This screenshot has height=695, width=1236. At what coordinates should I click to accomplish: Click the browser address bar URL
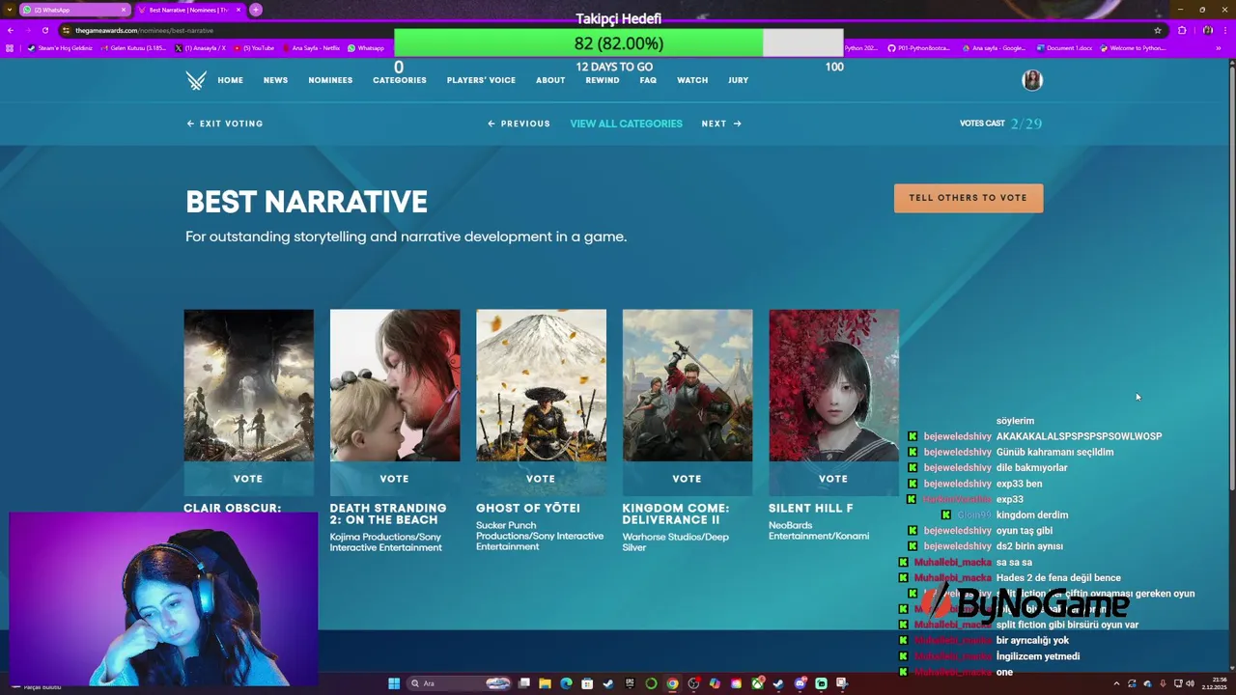(x=144, y=30)
